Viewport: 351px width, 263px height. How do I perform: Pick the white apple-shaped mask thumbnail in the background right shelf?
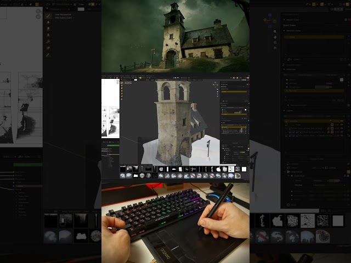(278, 220)
